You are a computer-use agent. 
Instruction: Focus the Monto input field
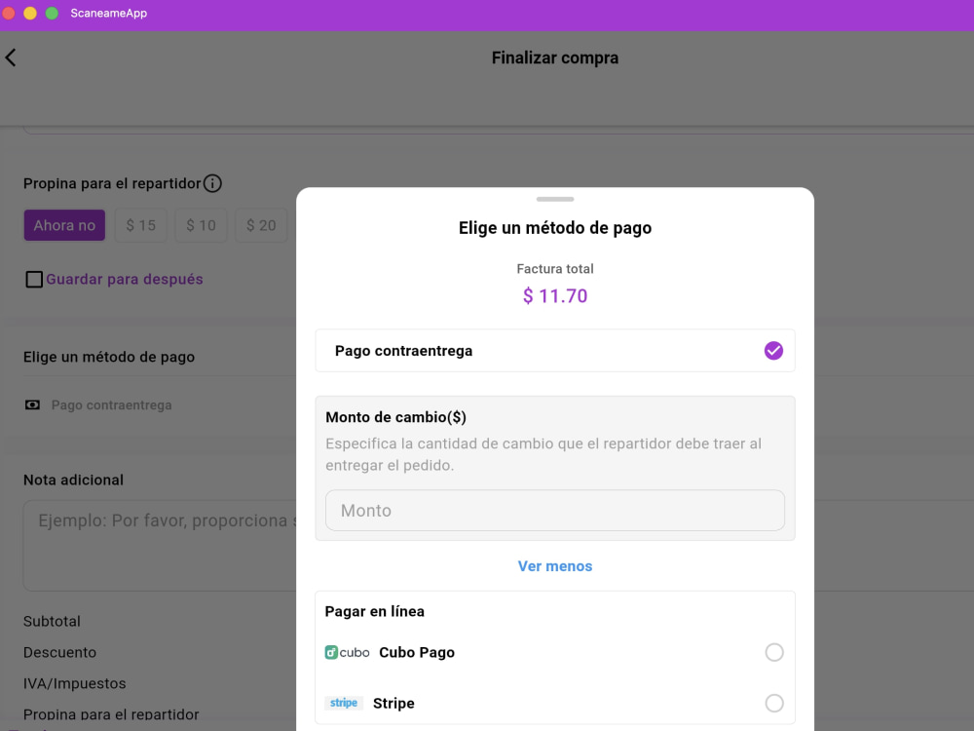[x=555, y=511]
